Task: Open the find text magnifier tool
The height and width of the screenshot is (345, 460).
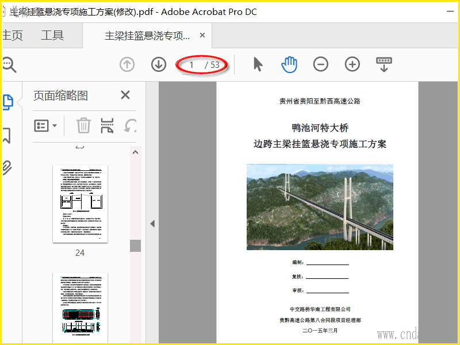Action: point(9,64)
